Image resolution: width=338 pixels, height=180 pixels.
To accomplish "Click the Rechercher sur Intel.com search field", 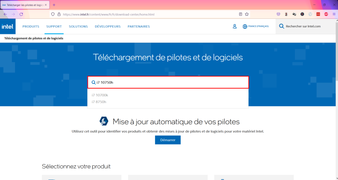I will pyautogui.click(x=305, y=26).
